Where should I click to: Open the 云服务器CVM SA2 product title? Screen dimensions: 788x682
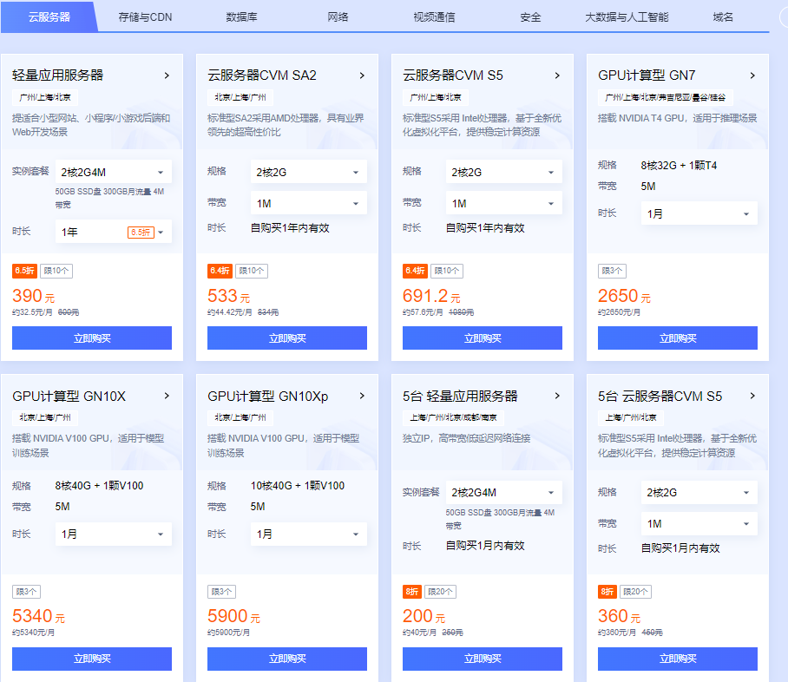pyautogui.click(x=262, y=75)
